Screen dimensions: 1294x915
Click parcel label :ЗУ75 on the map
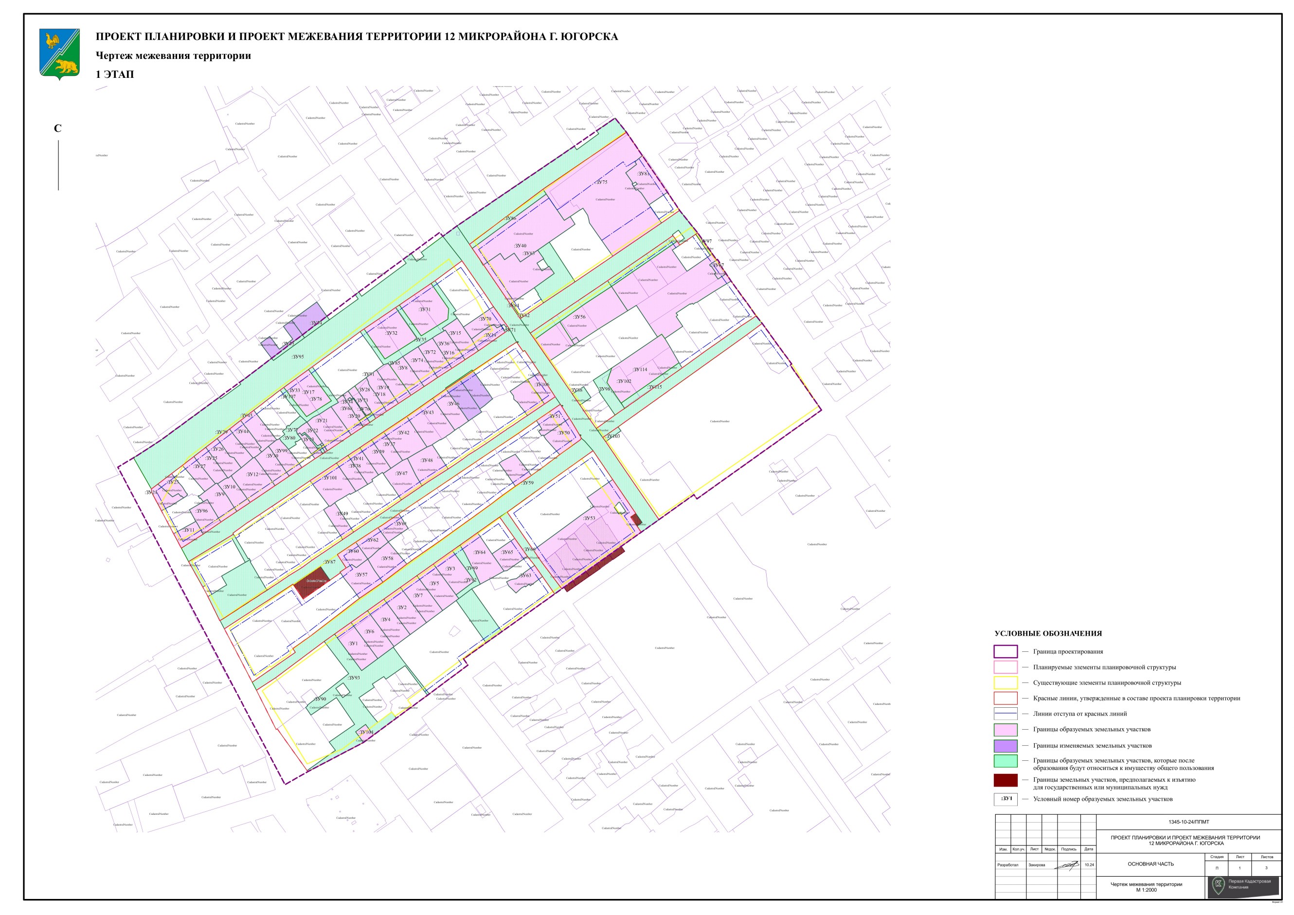pyautogui.click(x=601, y=182)
